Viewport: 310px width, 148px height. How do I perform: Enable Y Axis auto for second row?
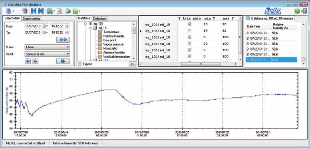(x=189, y=31)
